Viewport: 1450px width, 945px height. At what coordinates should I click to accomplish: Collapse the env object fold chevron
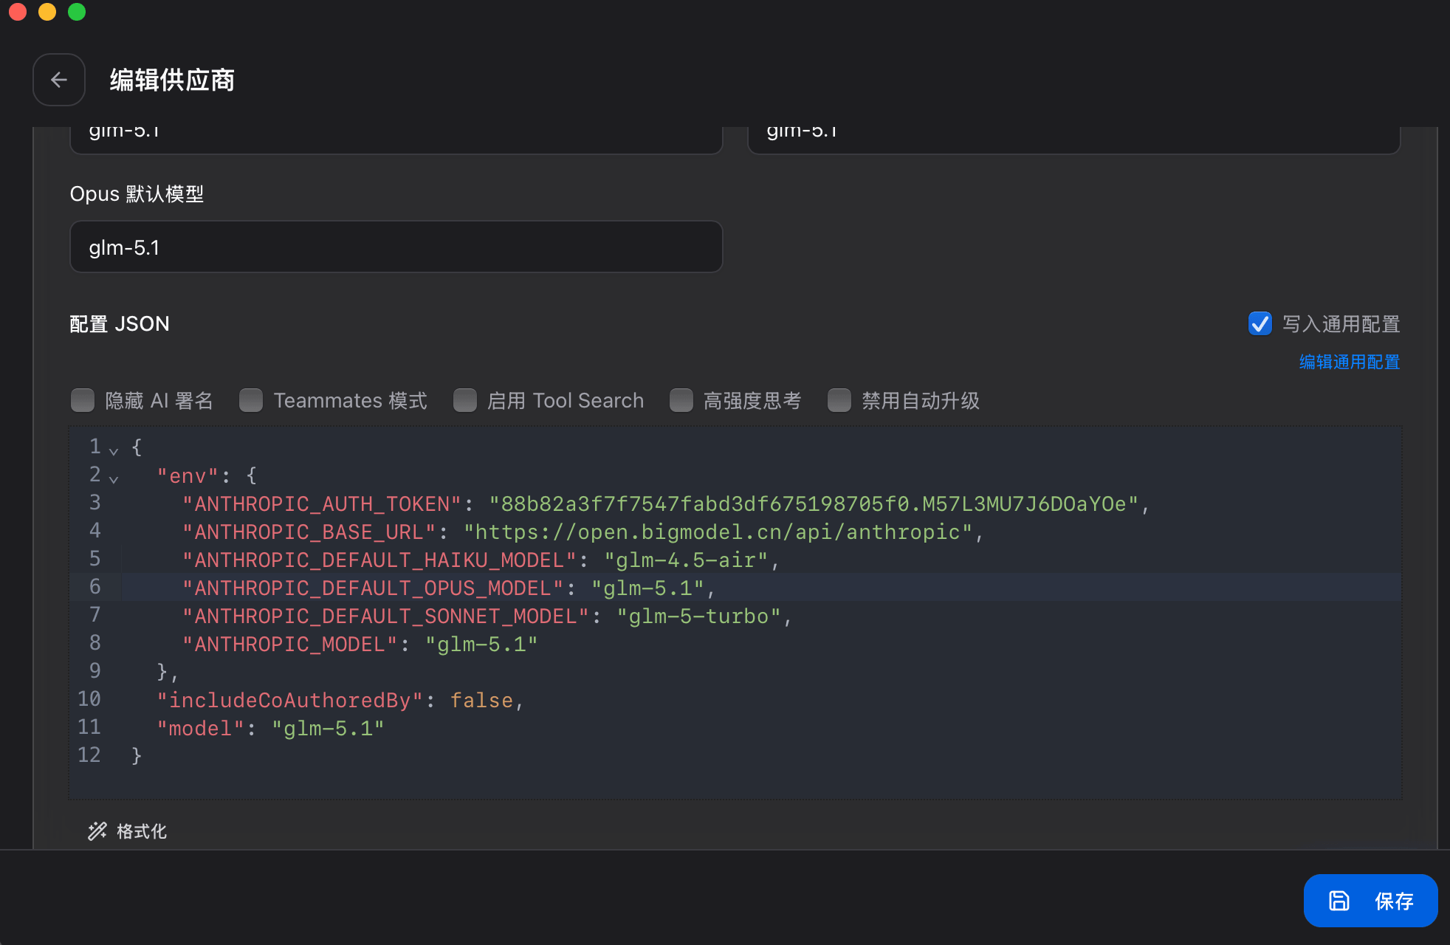(115, 478)
